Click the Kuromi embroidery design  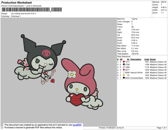pyautogui.click(x=40, y=59)
